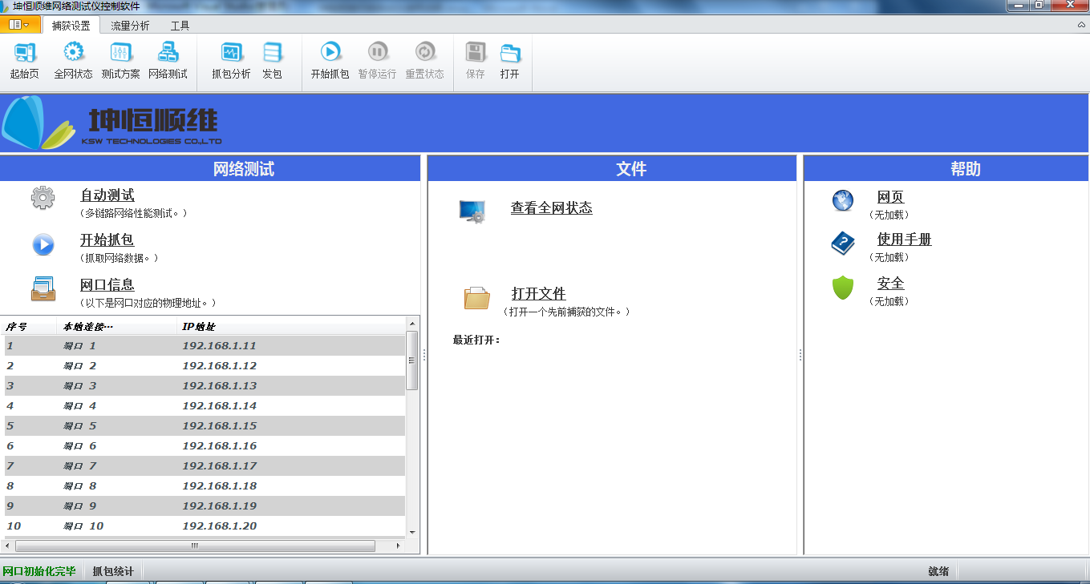The image size is (1090, 584).
Task: Switch to the 捕获设置 tab
Action: click(71, 26)
